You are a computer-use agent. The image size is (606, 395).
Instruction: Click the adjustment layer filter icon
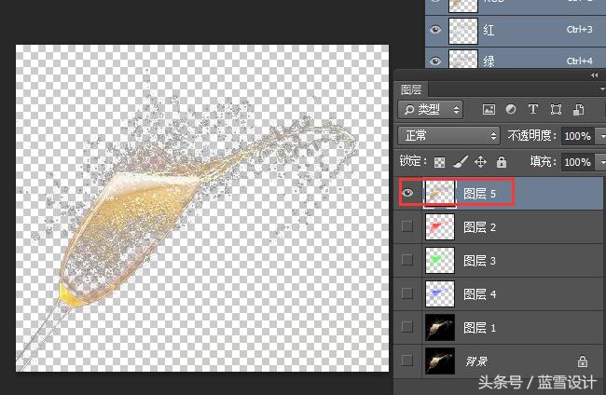[x=511, y=110]
